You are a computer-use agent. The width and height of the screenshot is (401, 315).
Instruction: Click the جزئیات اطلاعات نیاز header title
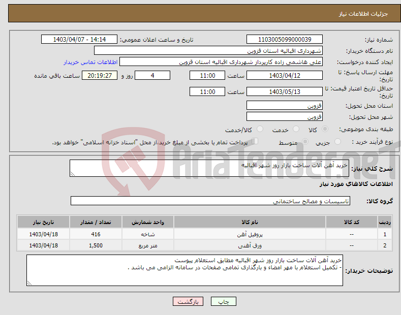tap(363, 14)
